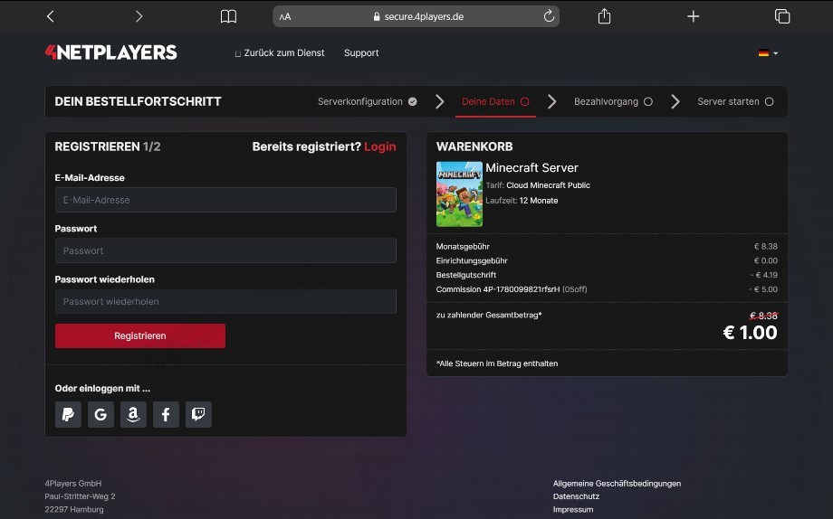Log in with the Twitch icon
The height and width of the screenshot is (519, 833).
tap(198, 414)
